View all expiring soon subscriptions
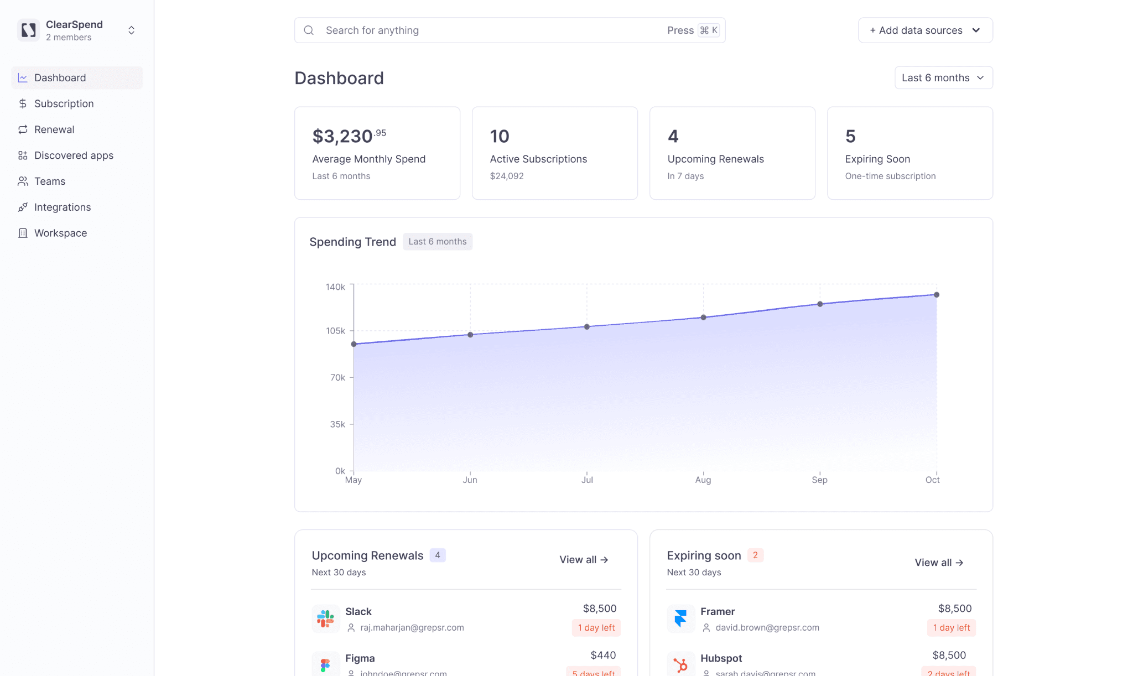Image resolution: width=1133 pixels, height=676 pixels. click(939, 563)
